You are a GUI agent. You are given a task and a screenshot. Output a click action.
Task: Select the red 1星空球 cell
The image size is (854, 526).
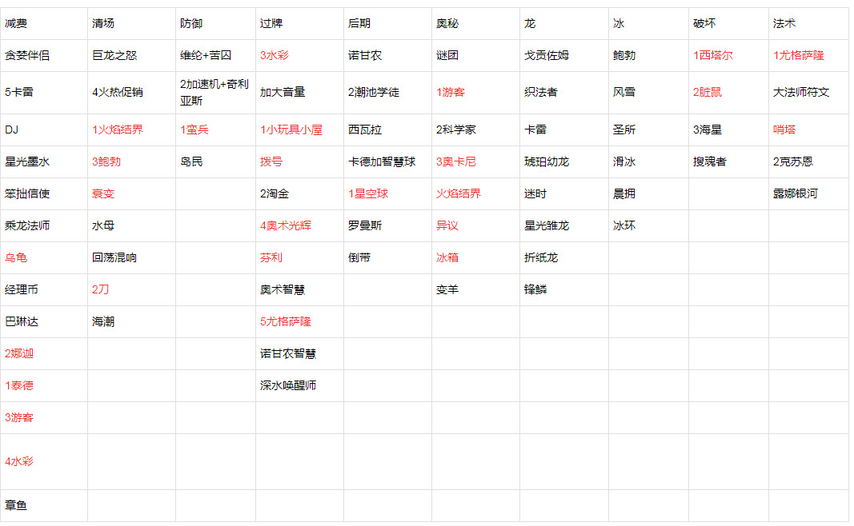click(368, 193)
